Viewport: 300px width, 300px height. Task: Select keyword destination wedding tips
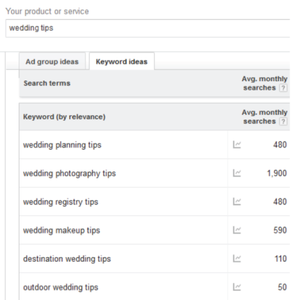point(67,259)
